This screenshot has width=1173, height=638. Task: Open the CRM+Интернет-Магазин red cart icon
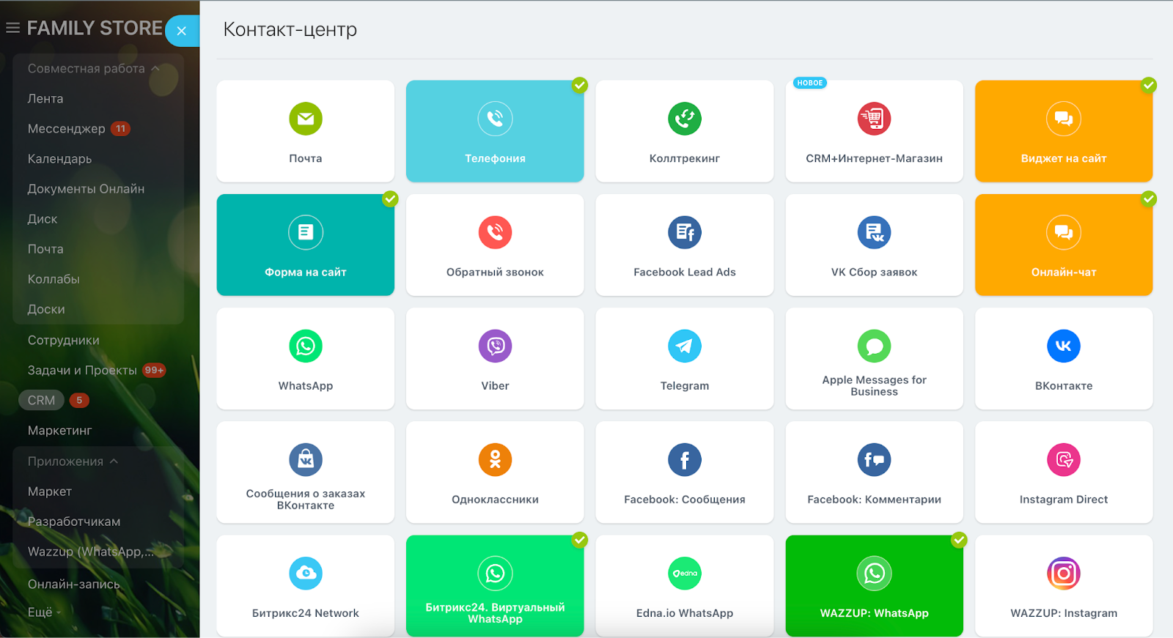[874, 119]
